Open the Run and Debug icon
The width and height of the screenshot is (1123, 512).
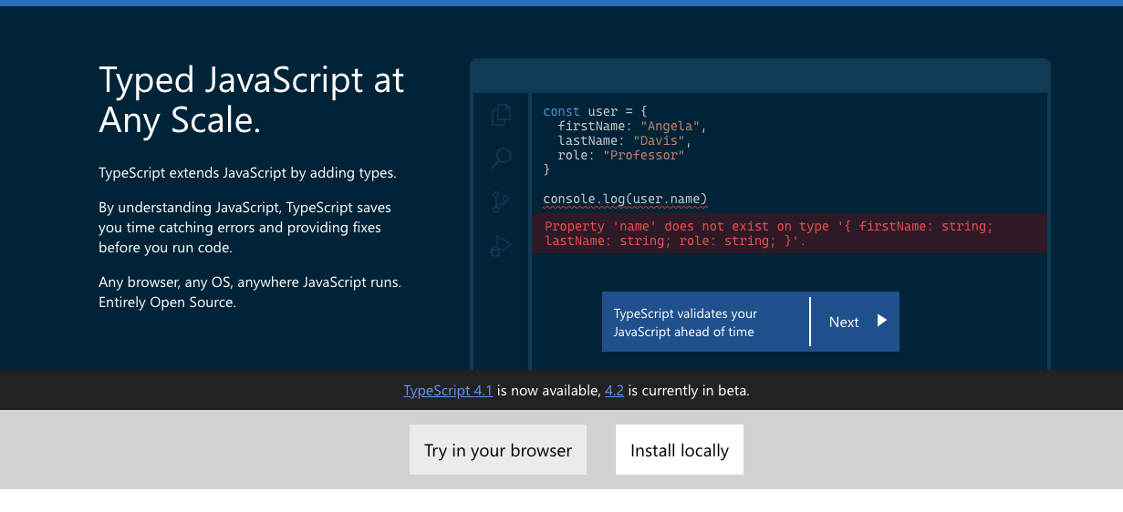pyautogui.click(x=501, y=245)
